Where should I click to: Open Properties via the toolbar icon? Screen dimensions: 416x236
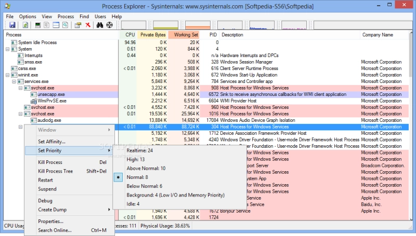77,25
